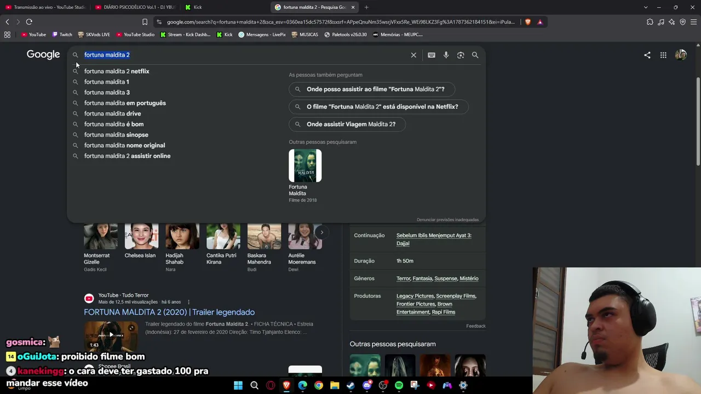
Task: Select suggestion fortuna maldita em português
Action: tap(125, 103)
